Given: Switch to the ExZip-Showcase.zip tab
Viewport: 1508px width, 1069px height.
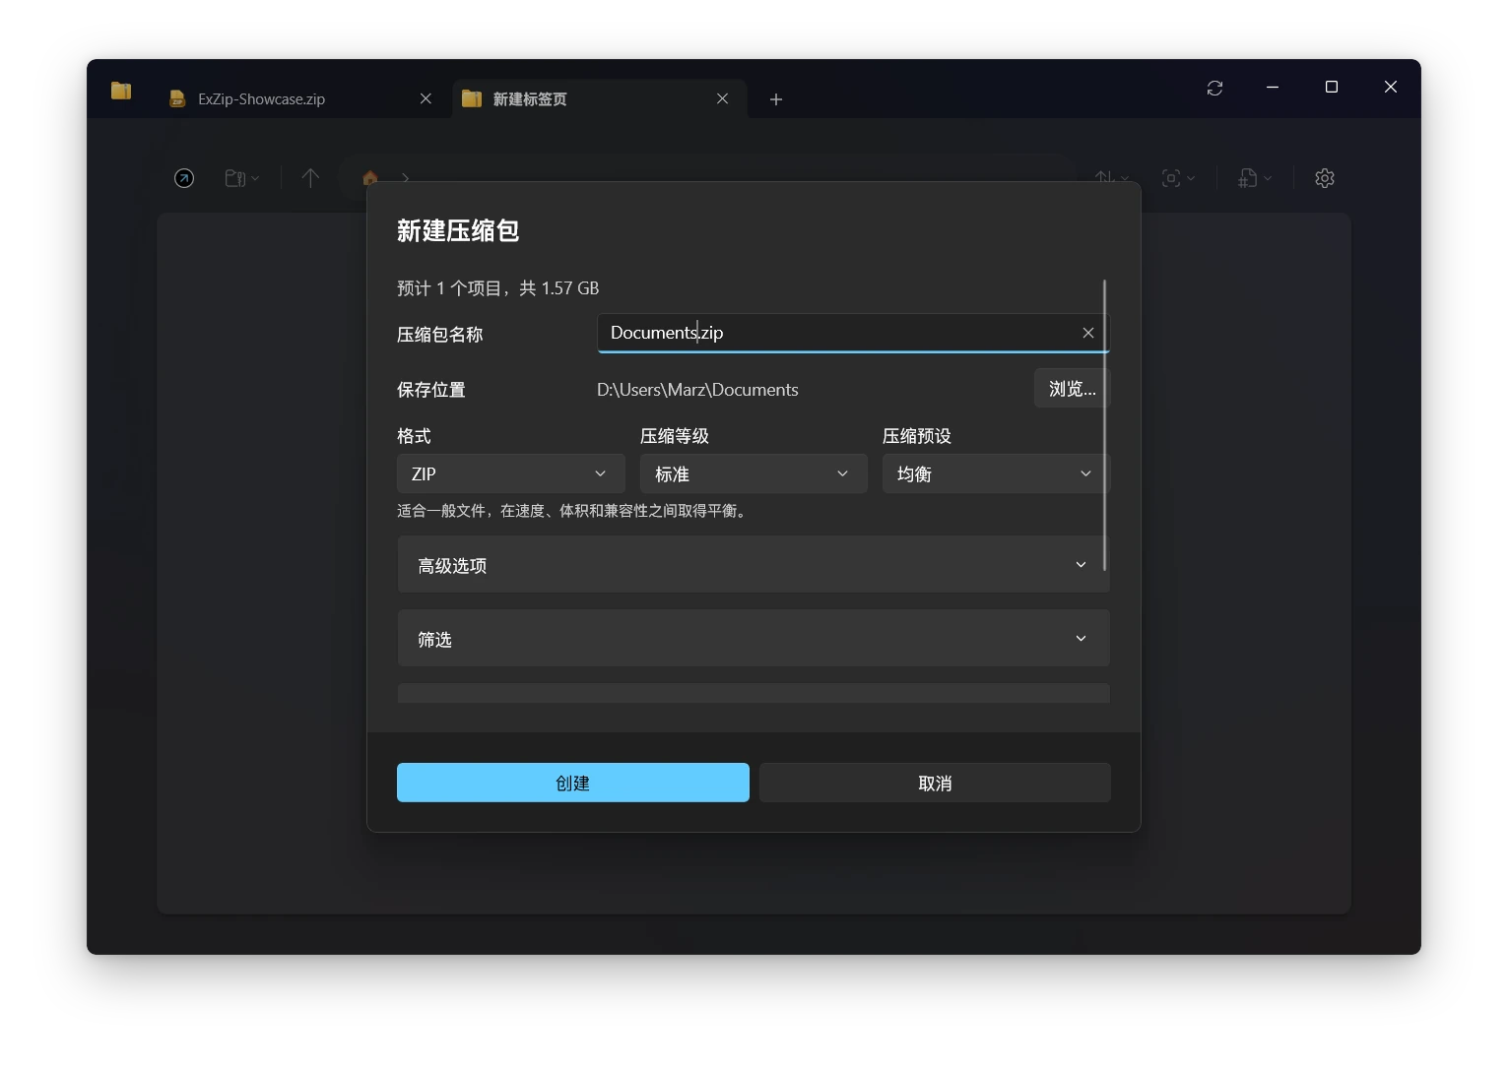Looking at the screenshot, I should pos(301,98).
